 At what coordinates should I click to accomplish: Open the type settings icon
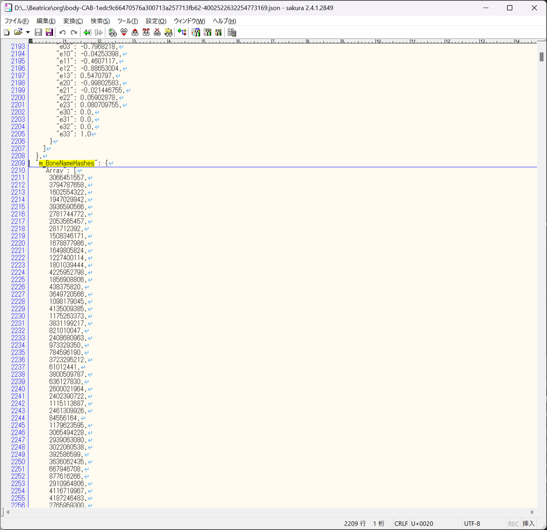point(208,32)
